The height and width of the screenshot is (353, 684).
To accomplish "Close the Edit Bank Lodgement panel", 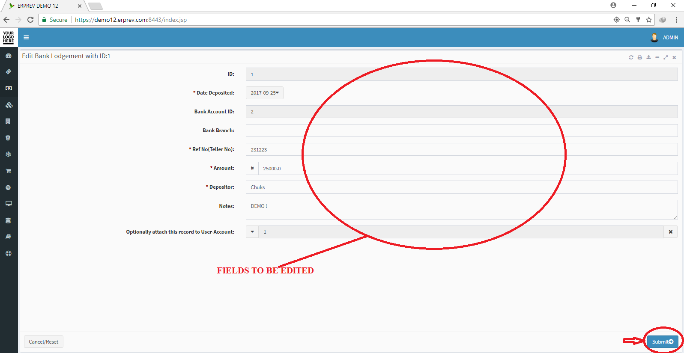I will tap(674, 57).
